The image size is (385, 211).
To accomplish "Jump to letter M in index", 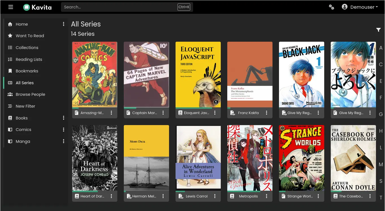I will (381, 165).
